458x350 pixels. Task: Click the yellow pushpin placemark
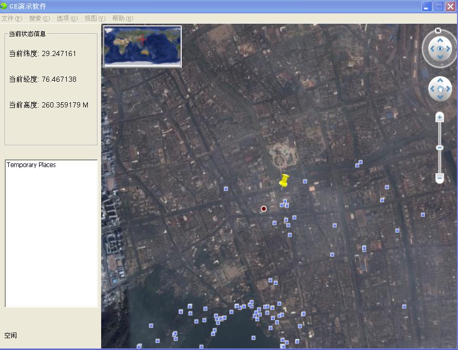pyautogui.click(x=283, y=181)
